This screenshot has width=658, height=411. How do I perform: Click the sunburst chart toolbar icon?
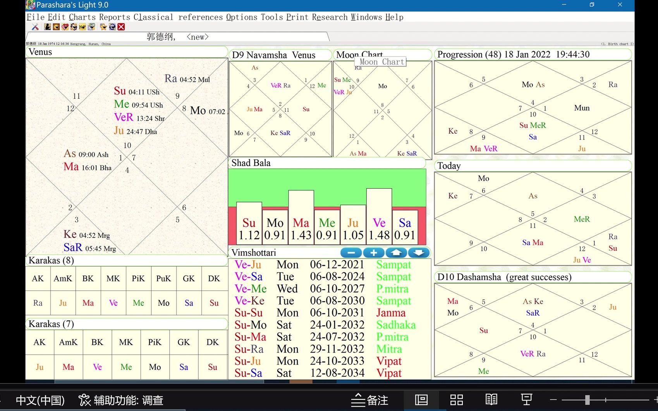56,27
